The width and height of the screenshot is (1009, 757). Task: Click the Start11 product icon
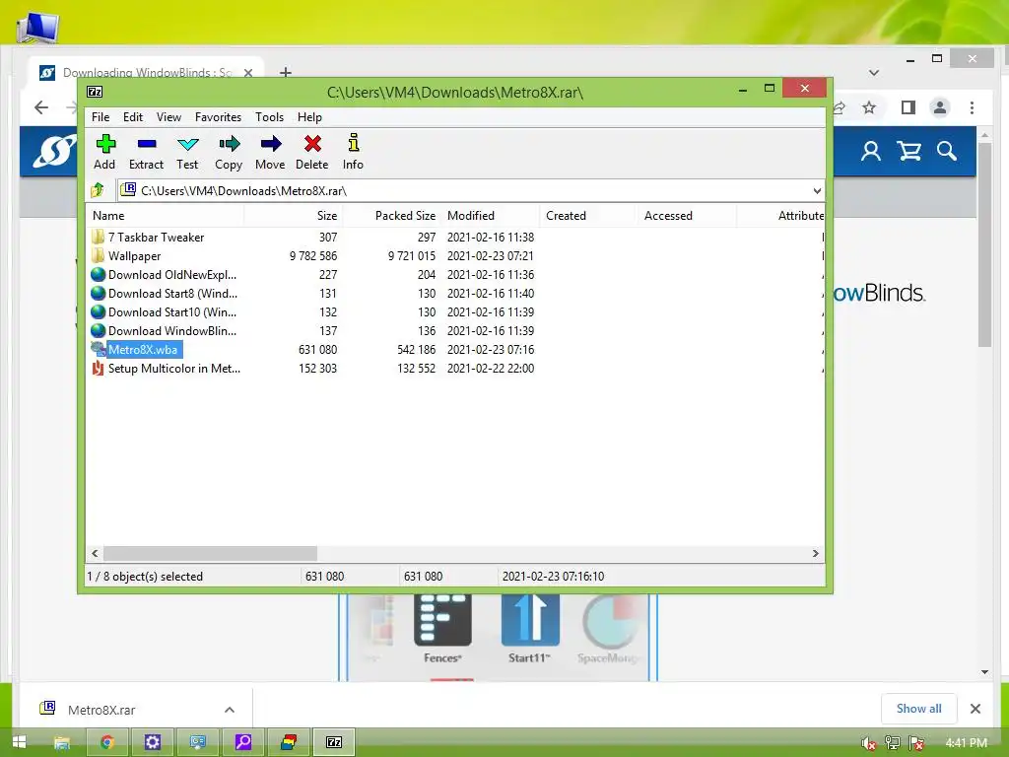point(530,620)
